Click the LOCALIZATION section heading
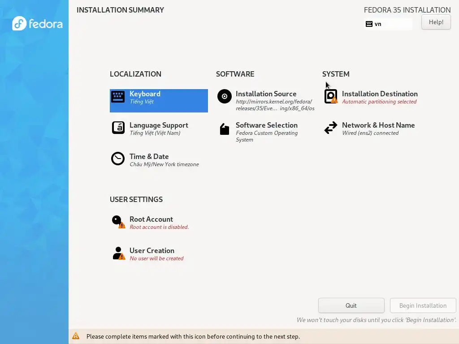This screenshot has height=344, width=459. coord(135,74)
